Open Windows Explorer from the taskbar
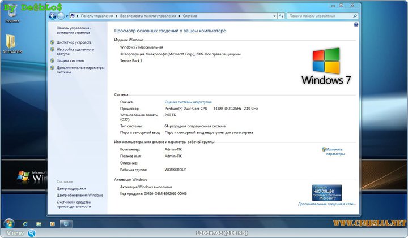Viewport: 408px width, 238px height. 39,223
